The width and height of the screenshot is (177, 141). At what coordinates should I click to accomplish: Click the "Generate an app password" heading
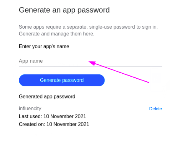(64, 10)
